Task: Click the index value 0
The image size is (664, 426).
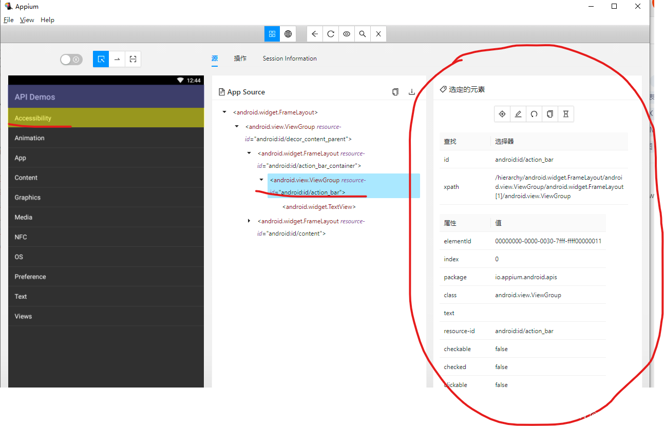Action: pos(497,259)
